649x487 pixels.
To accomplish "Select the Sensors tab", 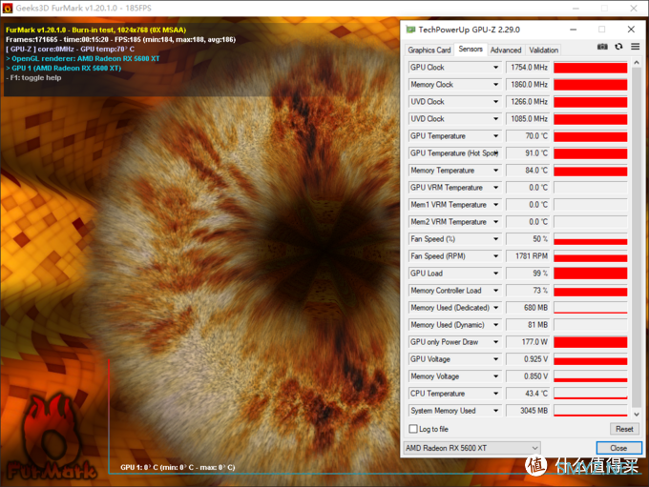I will click(x=471, y=50).
